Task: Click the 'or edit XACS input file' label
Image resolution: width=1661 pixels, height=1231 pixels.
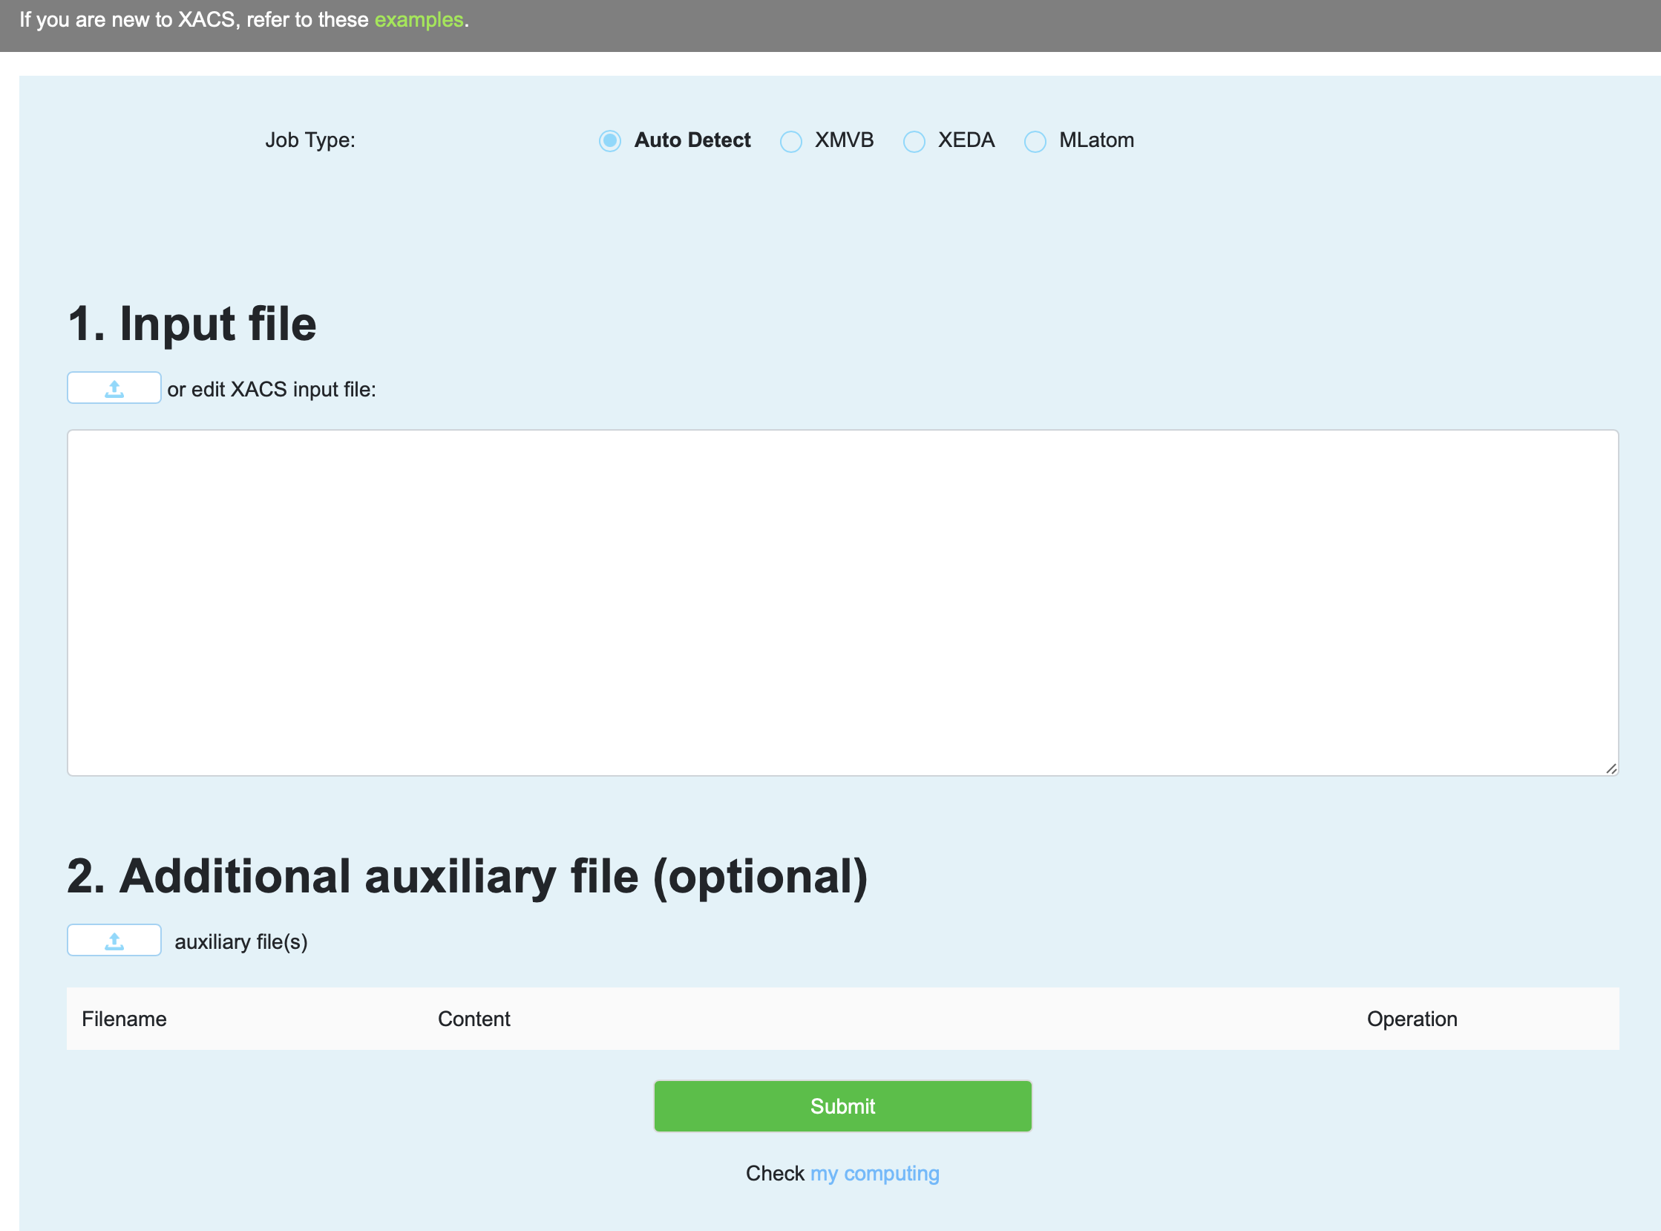Action: click(271, 389)
